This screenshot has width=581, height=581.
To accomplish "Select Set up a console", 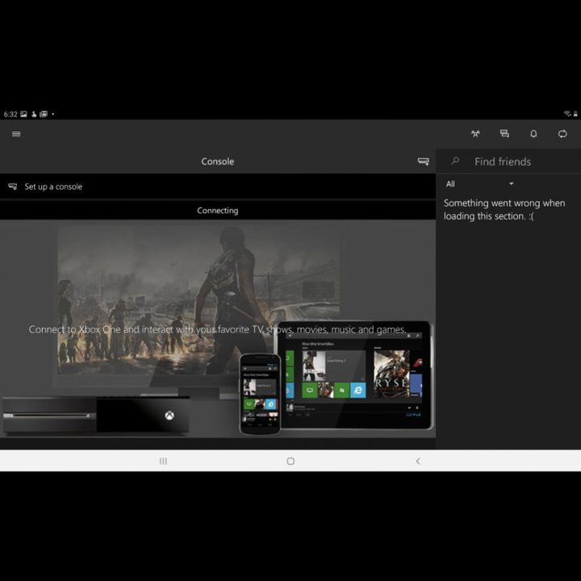I will coord(53,186).
